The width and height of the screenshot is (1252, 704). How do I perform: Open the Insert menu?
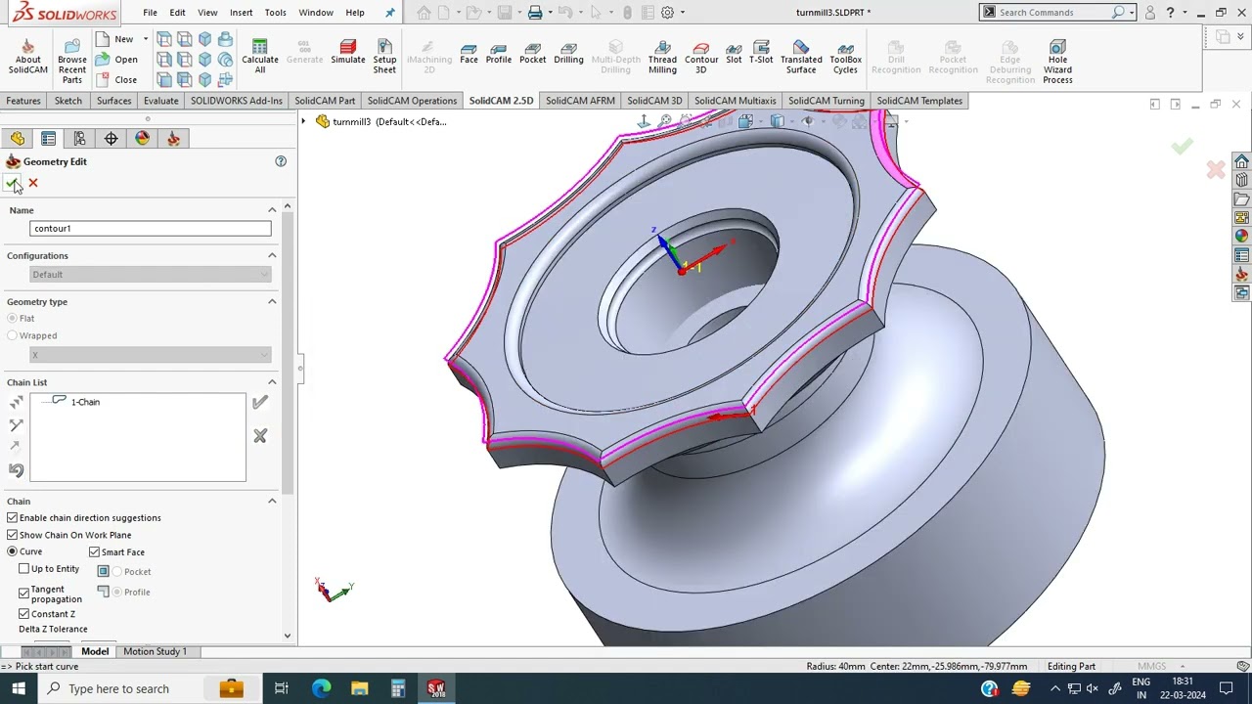(241, 13)
